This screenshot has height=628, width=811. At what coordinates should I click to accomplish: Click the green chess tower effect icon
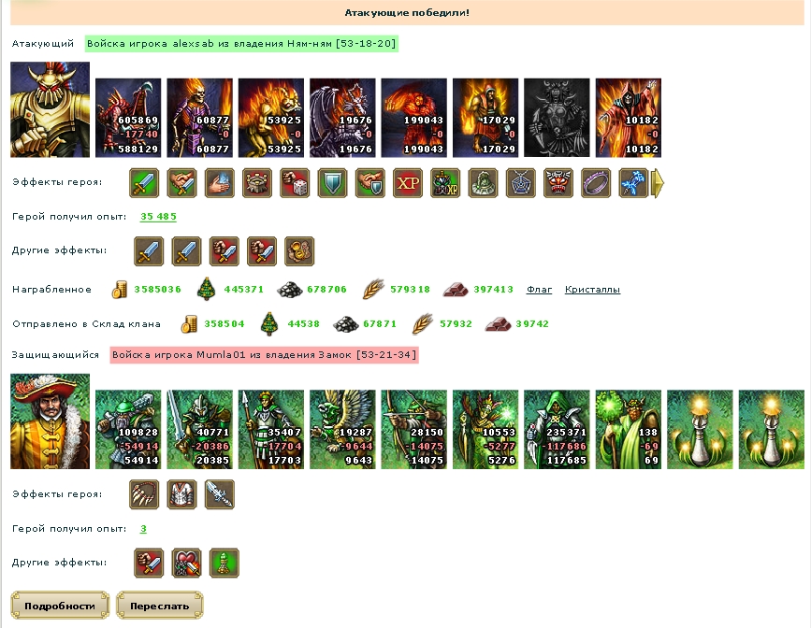tap(224, 563)
